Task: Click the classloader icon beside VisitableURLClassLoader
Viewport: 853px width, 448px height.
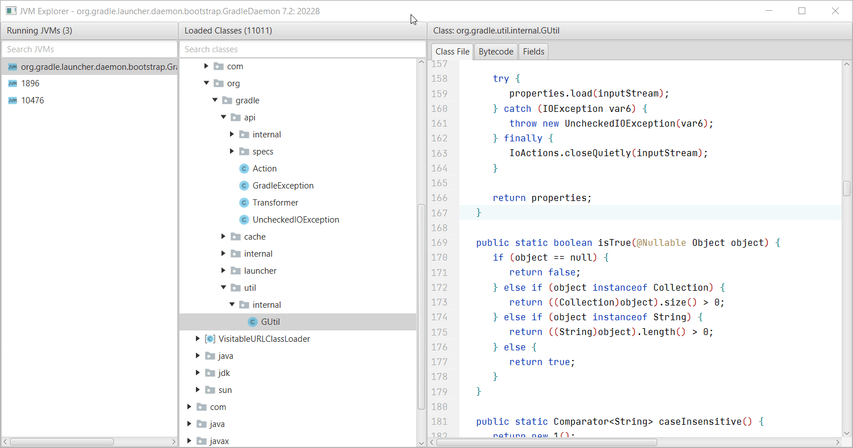Action: [210, 339]
